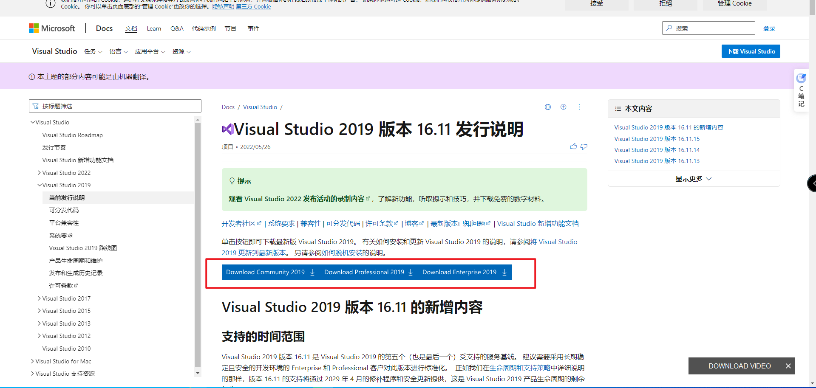Click the DOWNLOAD VIDEO button
This screenshot has height=388, width=816.
click(x=739, y=366)
